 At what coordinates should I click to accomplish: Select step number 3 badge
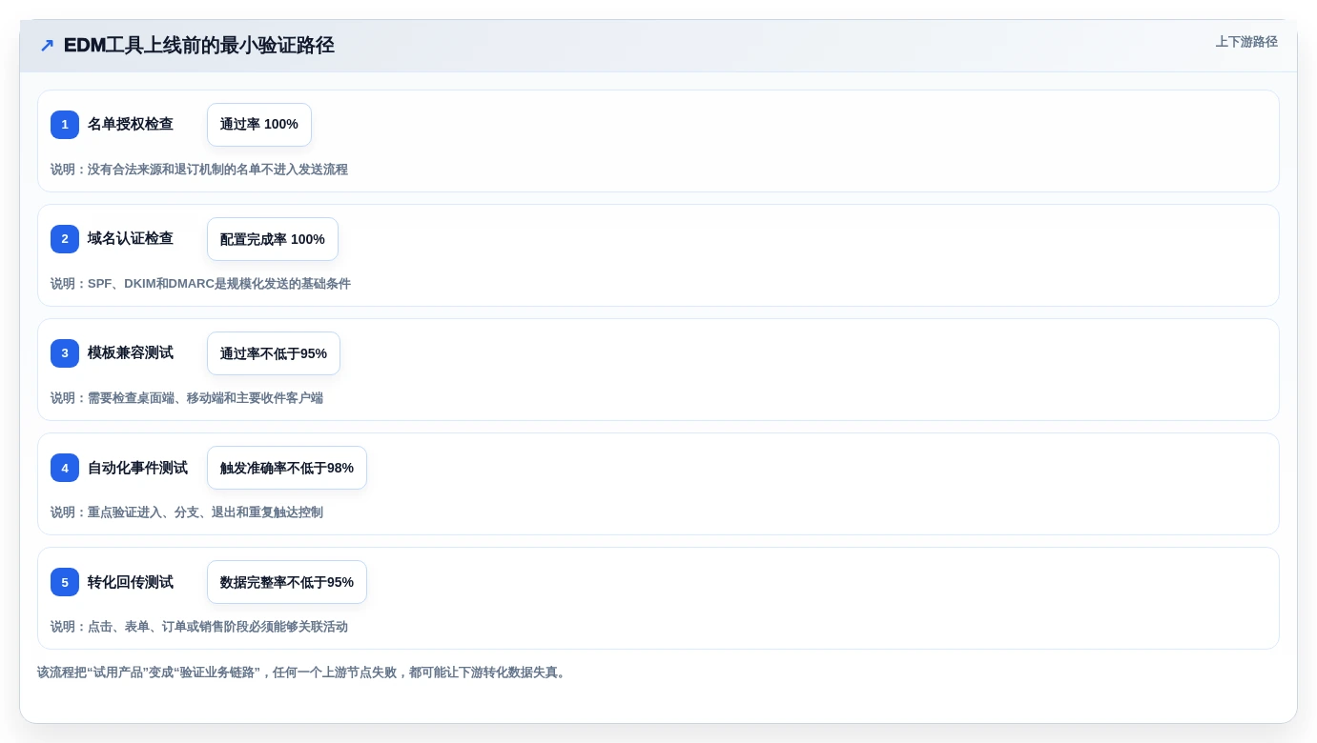[x=65, y=353]
